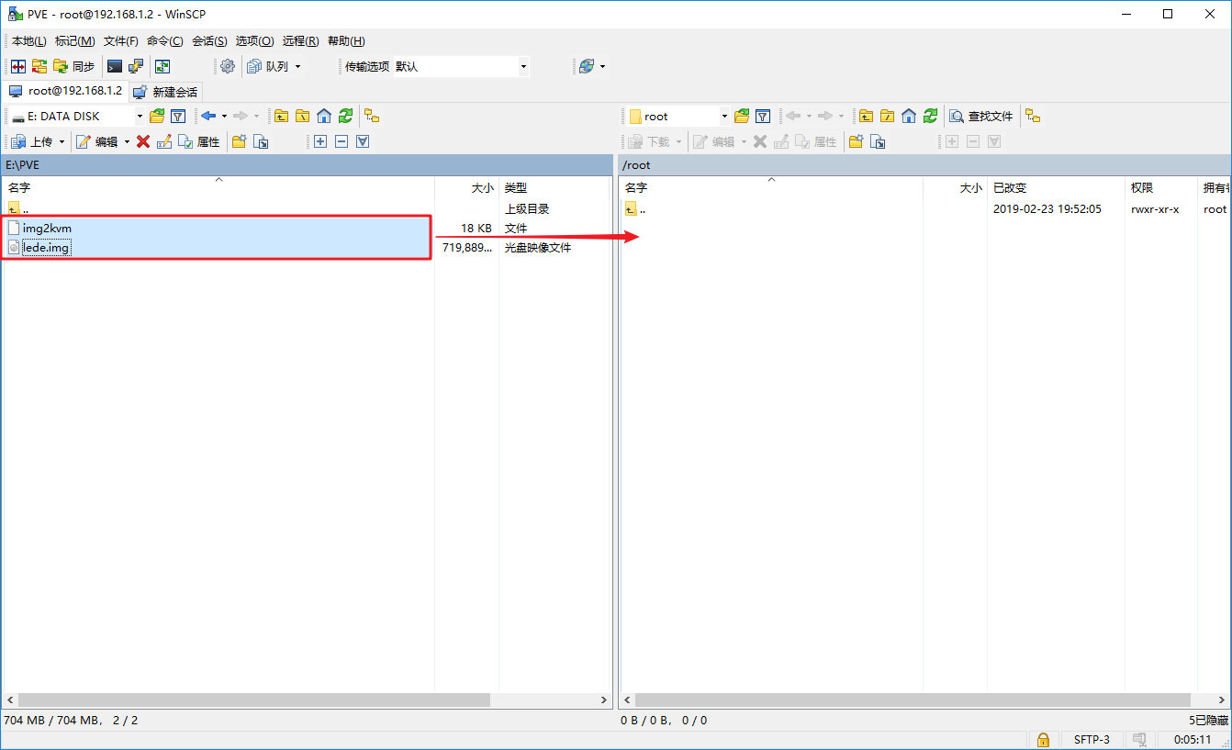Open the 标记(M) menu
Screen dimensions: 1232x750
[x=75, y=41]
